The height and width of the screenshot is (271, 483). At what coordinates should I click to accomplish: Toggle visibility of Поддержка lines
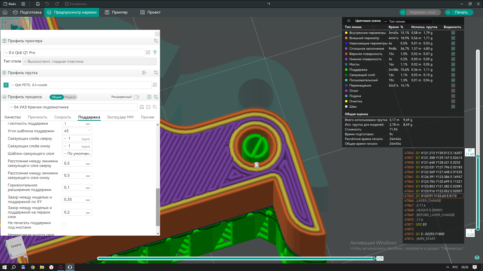point(453,70)
